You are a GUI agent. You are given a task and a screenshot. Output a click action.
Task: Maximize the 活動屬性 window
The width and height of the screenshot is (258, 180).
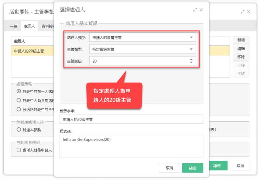[242, 12]
